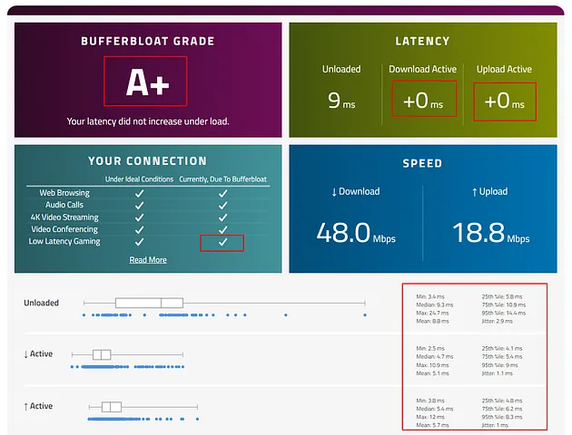Click the Video Conferencing row label

pos(64,229)
